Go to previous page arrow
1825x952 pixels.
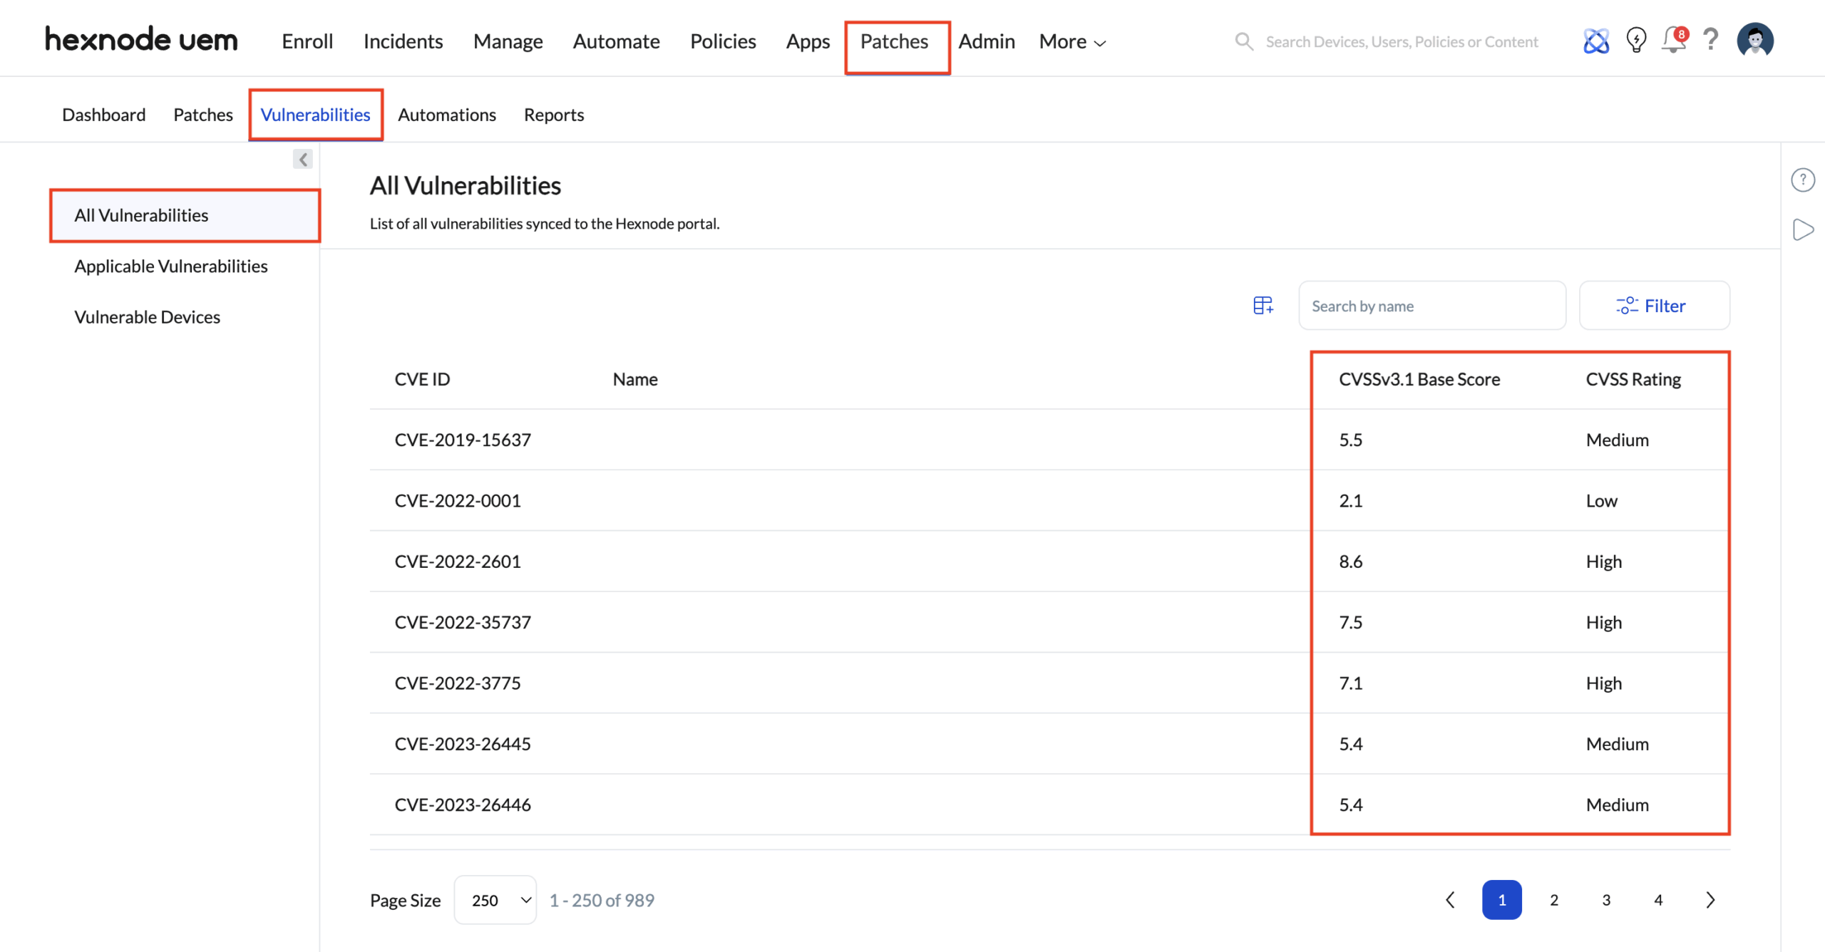[1450, 900]
